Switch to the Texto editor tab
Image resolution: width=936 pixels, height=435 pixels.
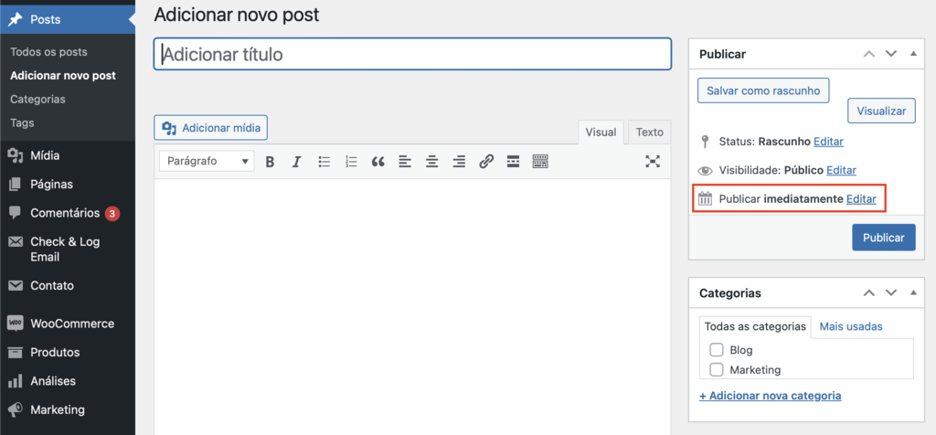pos(650,133)
